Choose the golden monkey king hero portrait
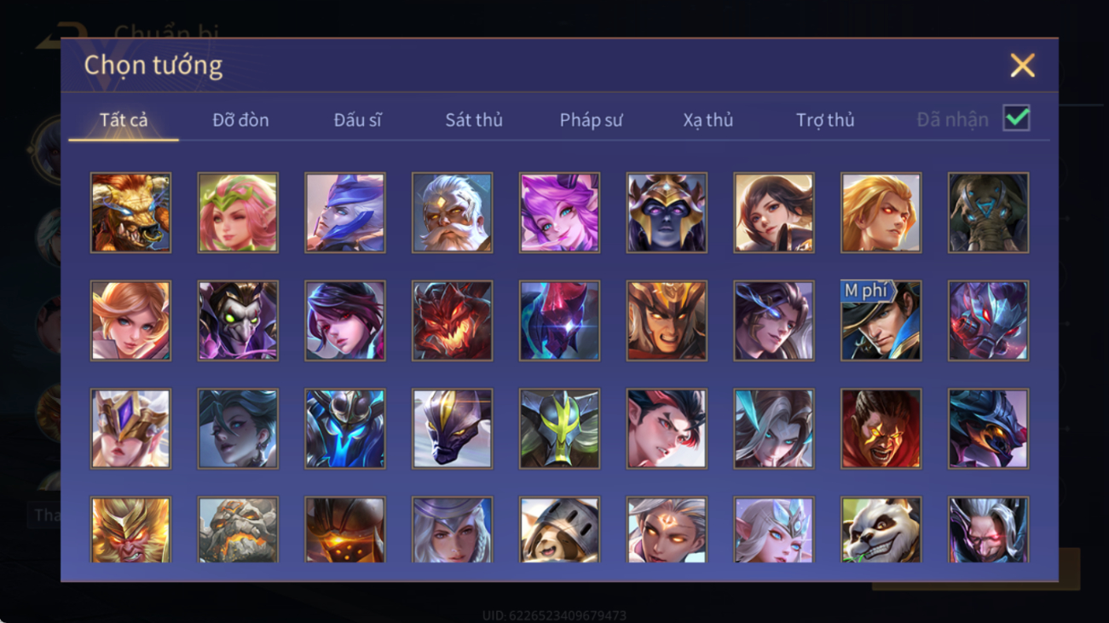 pos(130,529)
